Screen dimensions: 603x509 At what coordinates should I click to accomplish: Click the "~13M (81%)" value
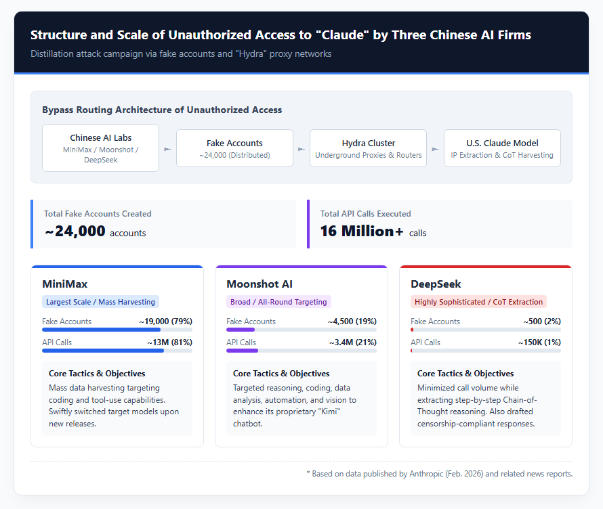(x=169, y=342)
